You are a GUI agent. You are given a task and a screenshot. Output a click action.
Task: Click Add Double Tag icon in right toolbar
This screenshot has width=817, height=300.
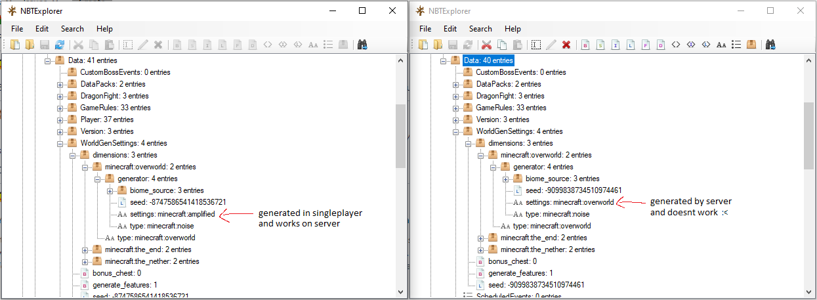pyautogui.click(x=661, y=45)
